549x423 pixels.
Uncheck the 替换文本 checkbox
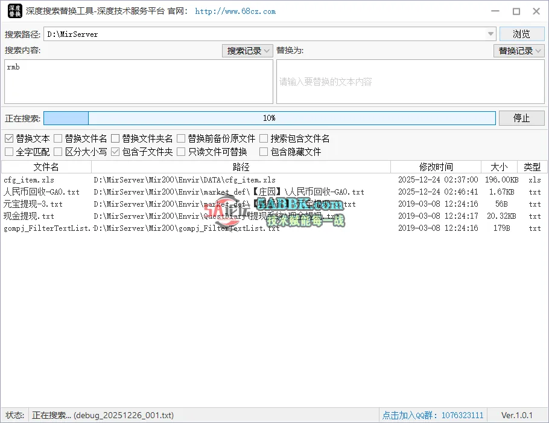click(x=9, y=139)
